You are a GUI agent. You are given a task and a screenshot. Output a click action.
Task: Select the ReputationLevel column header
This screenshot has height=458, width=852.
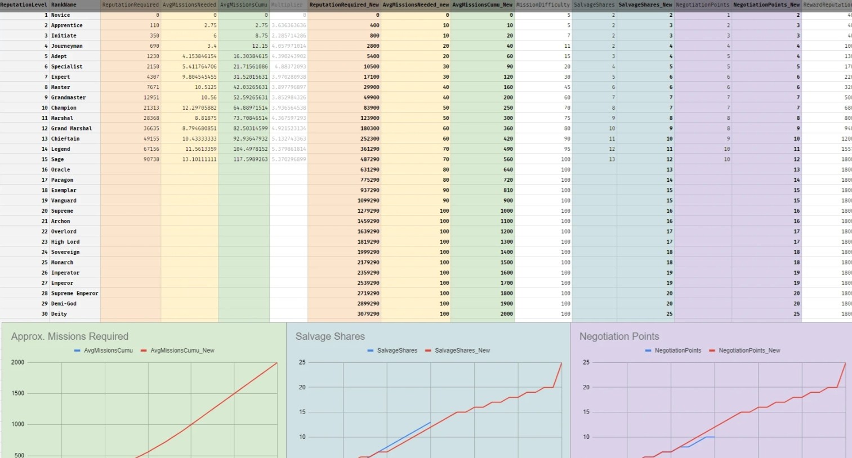click(x=25, y=5)
